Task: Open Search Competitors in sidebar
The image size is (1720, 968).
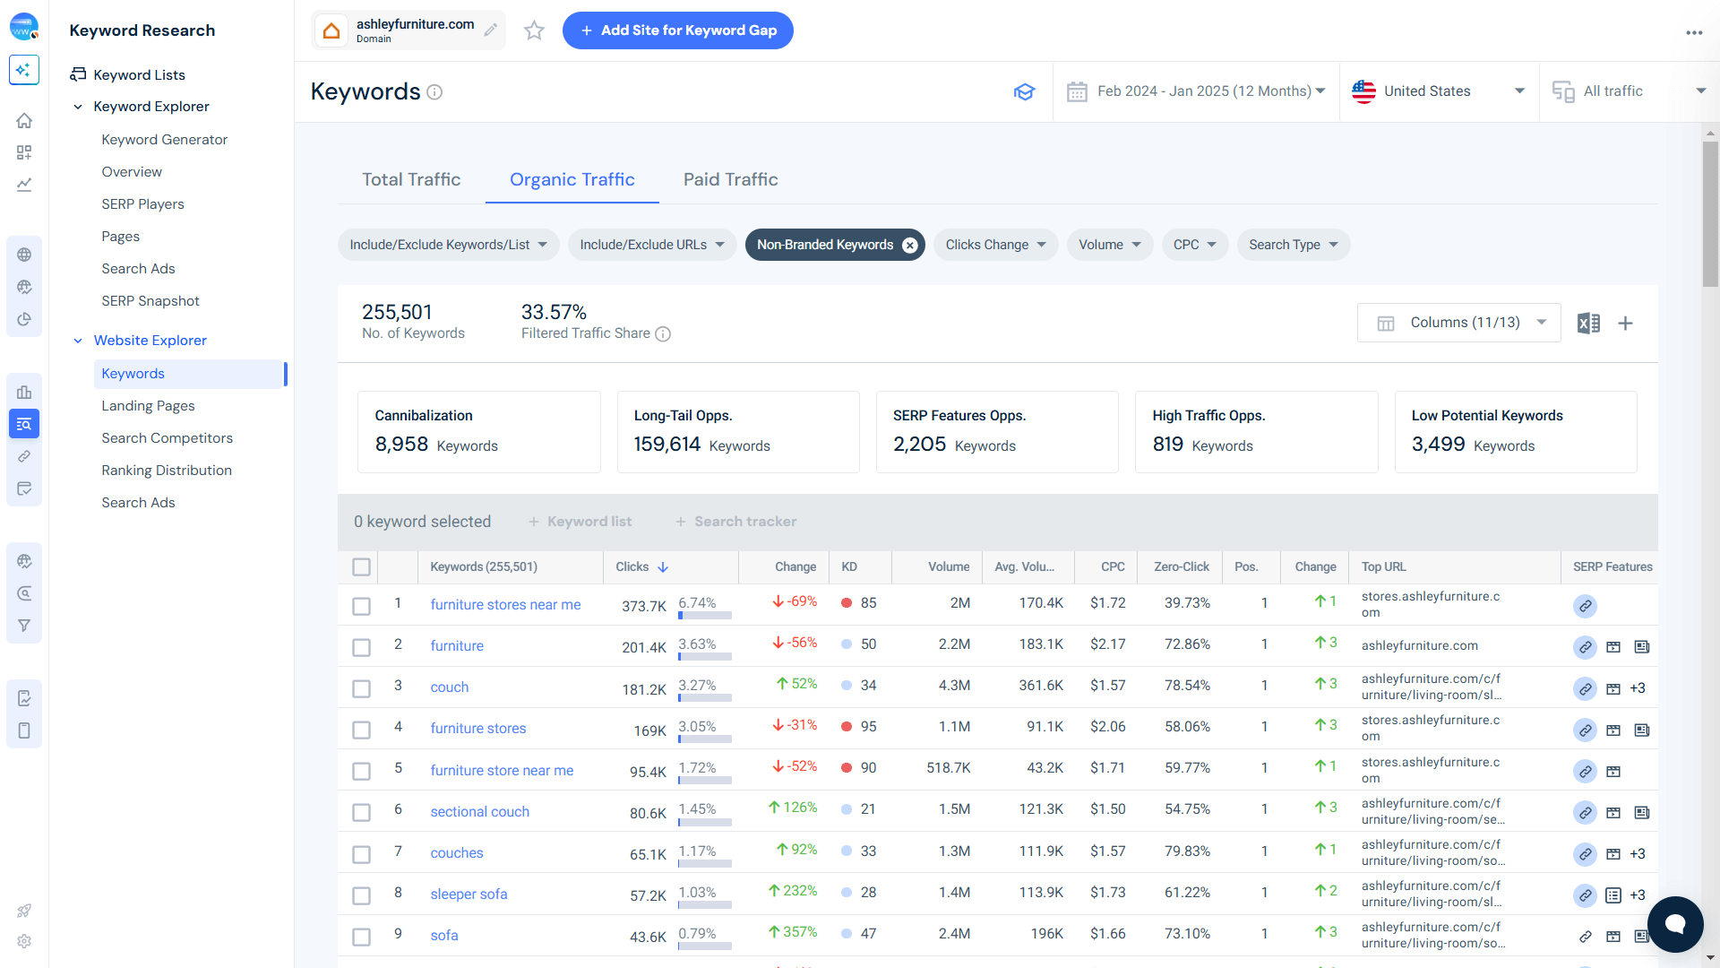Action: pyautogui.click(x=167, y=438)
